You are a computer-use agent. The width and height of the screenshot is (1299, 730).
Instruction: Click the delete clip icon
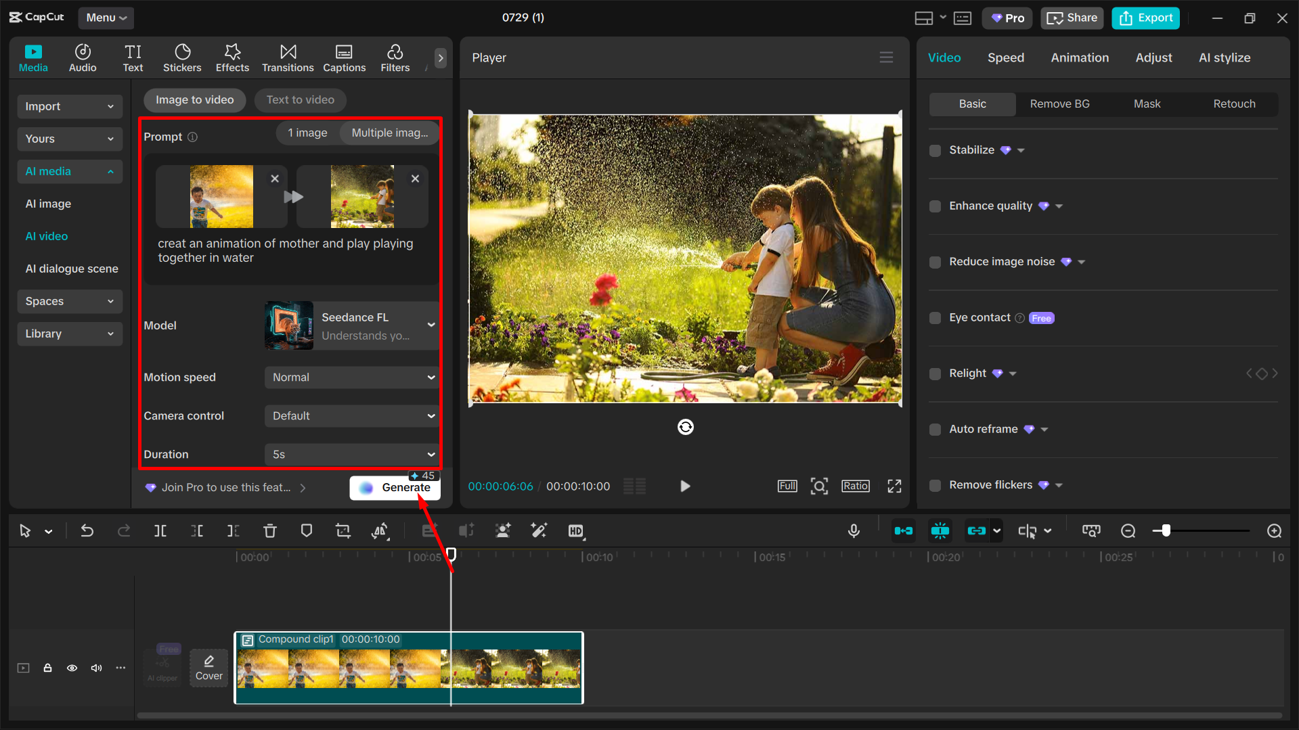270,530
